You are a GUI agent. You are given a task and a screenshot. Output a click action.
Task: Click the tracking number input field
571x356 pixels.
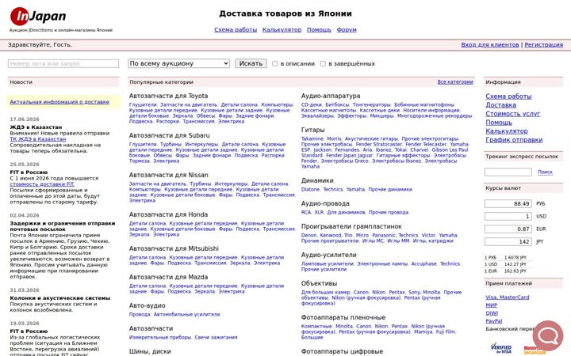[x=508, y=172]
